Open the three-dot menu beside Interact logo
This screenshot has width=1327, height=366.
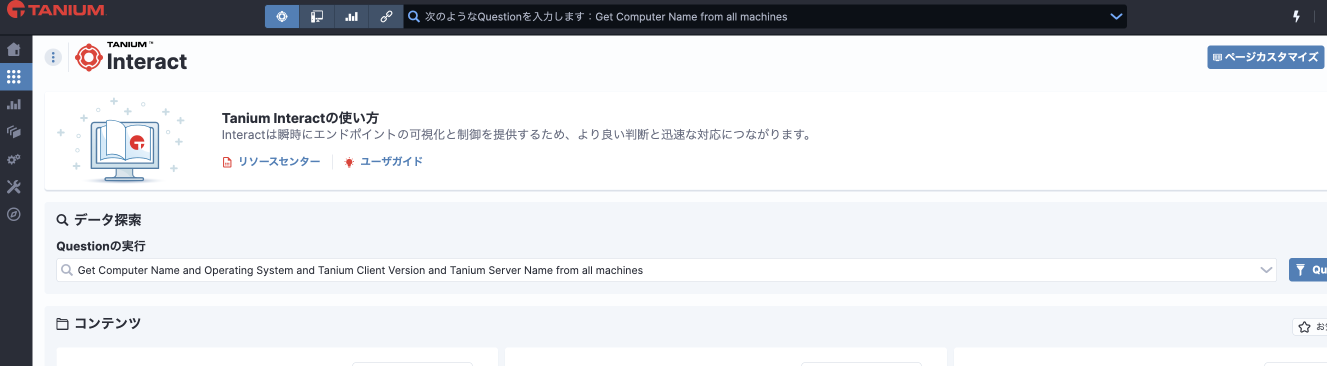(x=53, y=57)
